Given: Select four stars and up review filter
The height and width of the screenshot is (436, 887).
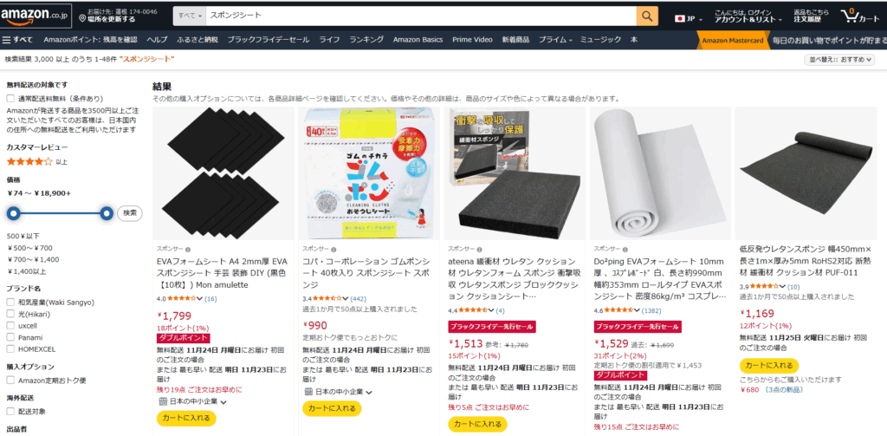Looking at the screenshot, I should (x=29, y=161).
